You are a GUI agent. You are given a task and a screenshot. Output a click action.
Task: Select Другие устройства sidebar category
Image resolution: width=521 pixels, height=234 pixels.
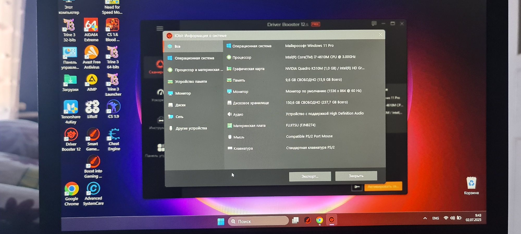[194, 128]
